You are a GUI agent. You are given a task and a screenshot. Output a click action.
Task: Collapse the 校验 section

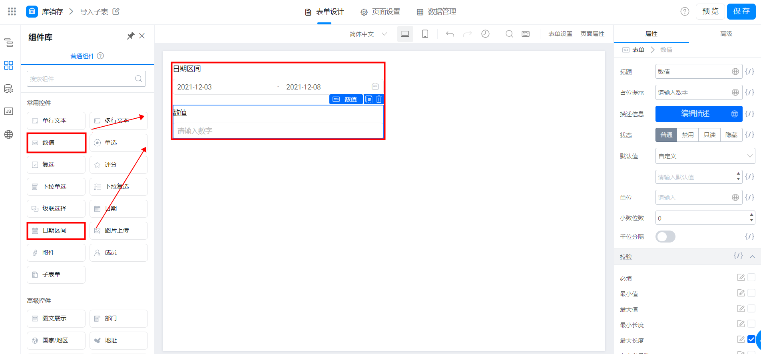pyautogui.click(x=752, y=257)
